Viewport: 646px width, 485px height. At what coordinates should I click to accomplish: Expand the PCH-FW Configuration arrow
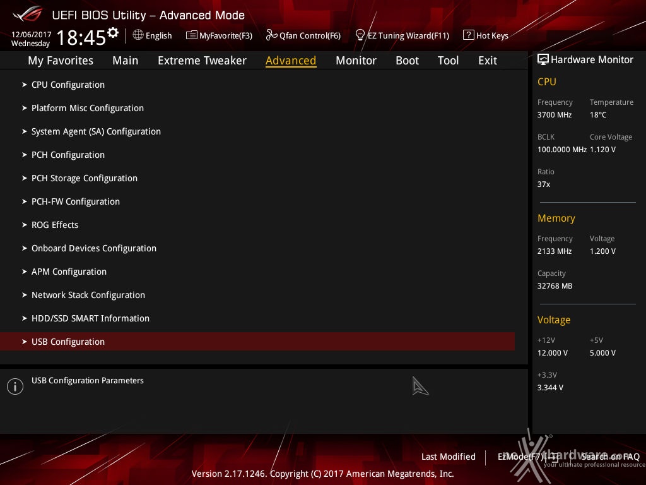pyautogui.click(x=25, y=201)
